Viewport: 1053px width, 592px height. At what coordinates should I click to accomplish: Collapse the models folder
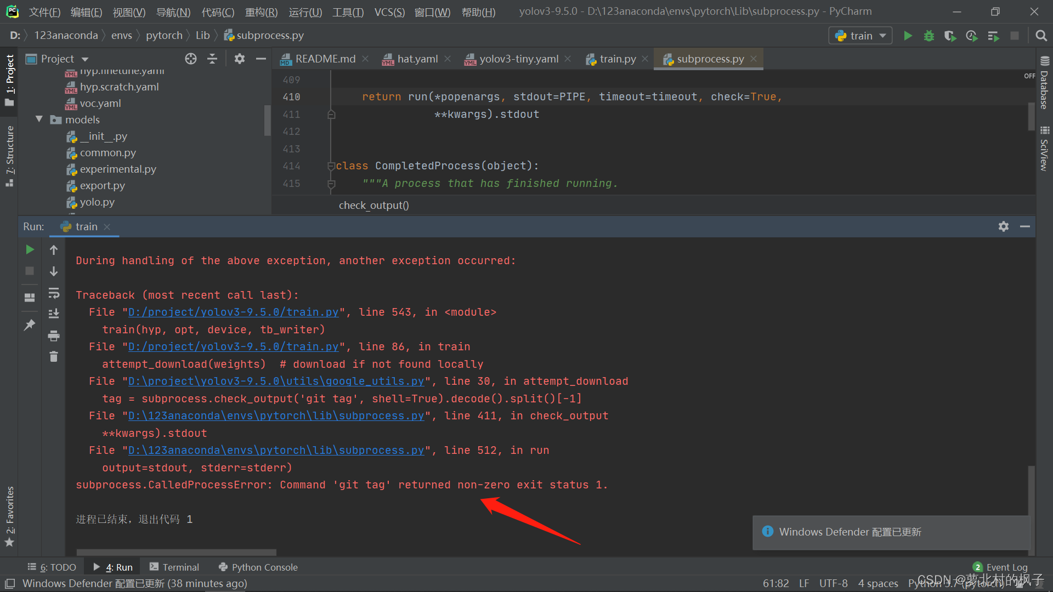(39, 119)
